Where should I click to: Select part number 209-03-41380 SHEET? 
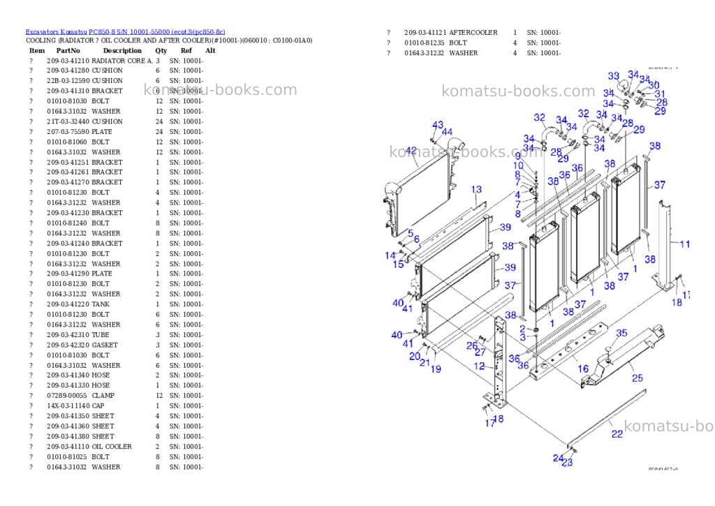pos(68,436)
